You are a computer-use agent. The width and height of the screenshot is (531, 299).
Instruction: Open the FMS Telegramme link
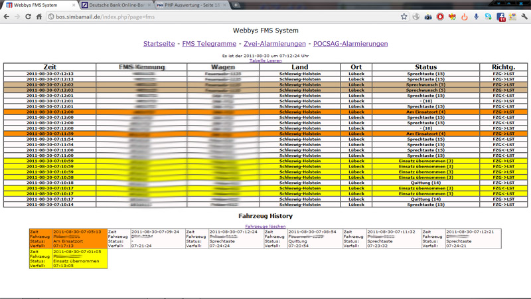pos(209,44)
